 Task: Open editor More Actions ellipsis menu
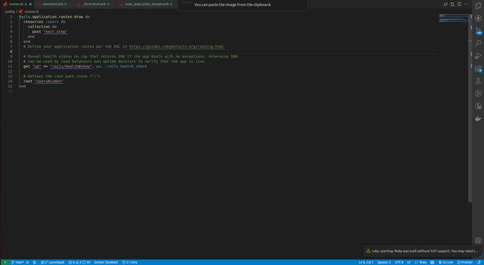pos(466,4)
